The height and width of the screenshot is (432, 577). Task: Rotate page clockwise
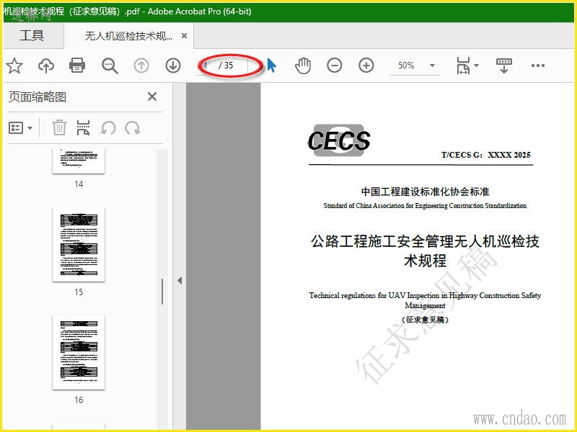click(133, 128)
